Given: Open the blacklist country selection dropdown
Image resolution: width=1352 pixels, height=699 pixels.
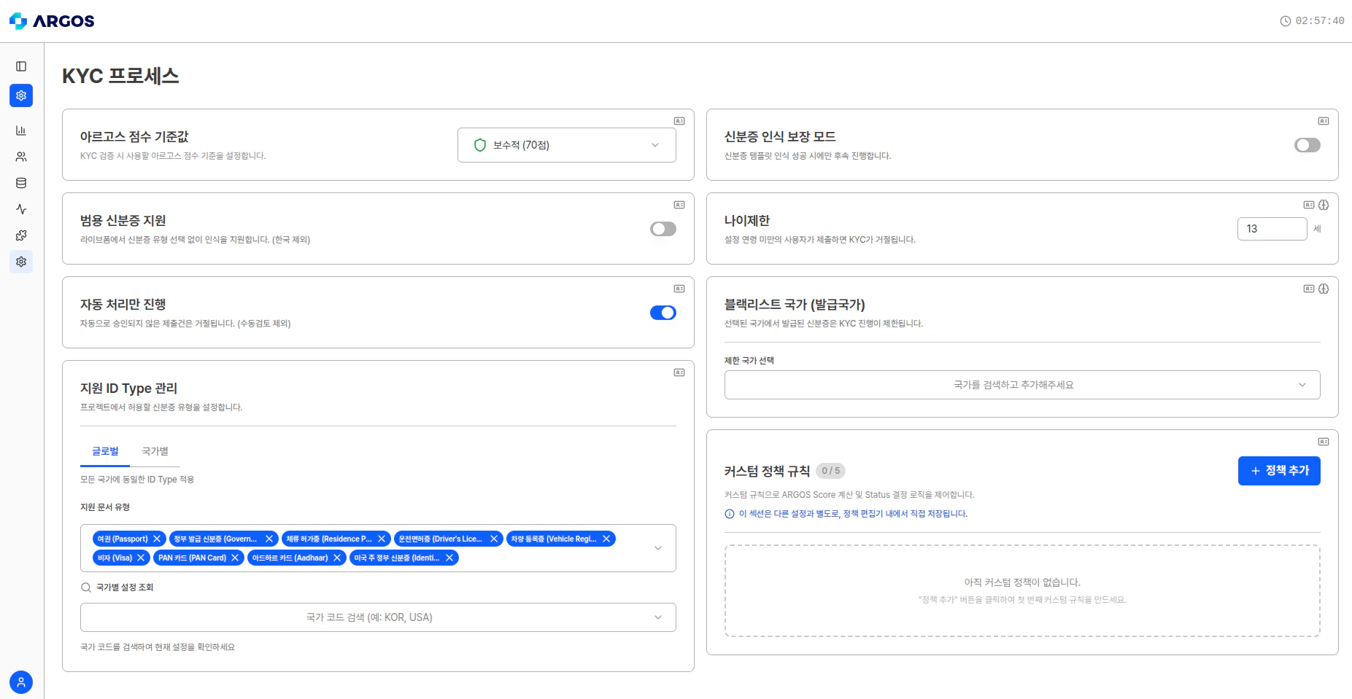Looking at the screenshot, I should pos(1021,385).
